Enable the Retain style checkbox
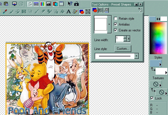 [x=115, y=19]
